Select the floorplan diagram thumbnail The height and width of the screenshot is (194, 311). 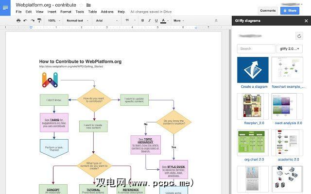point(253,106)
